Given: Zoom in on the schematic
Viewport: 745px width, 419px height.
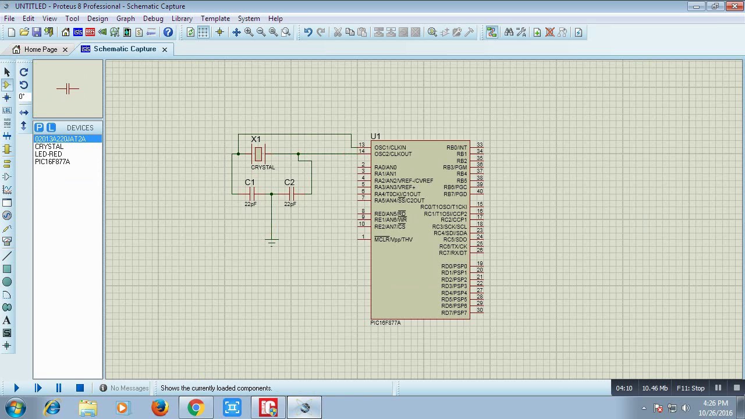Looking at the screenshot, I should point(249,32).
